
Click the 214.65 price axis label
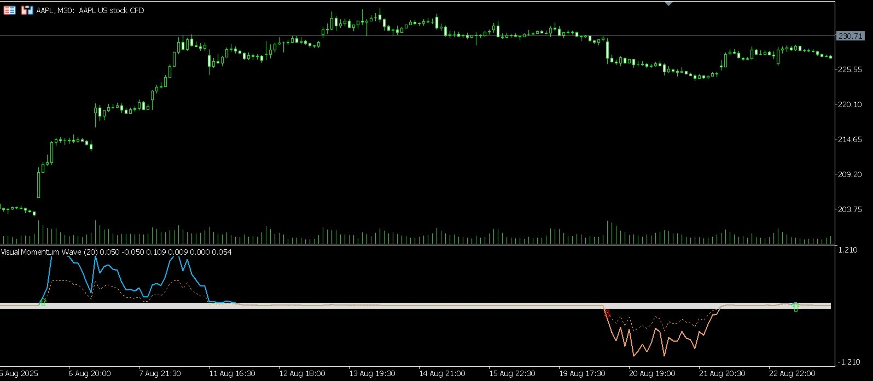click(x=851, y=139)
